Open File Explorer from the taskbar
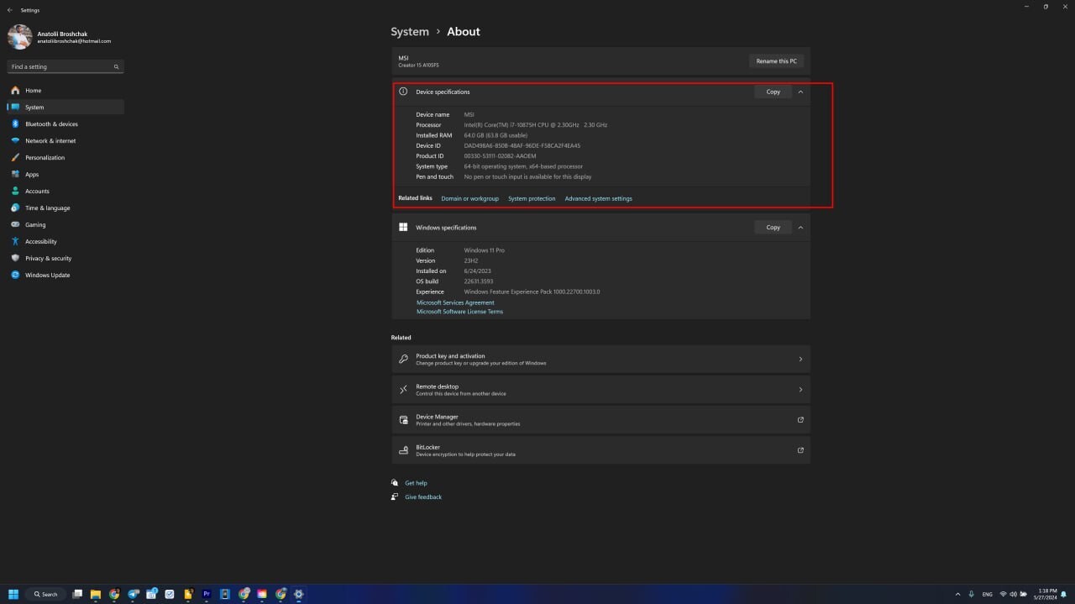Viewport: 1075px width, 604px height. coord(96,594)
